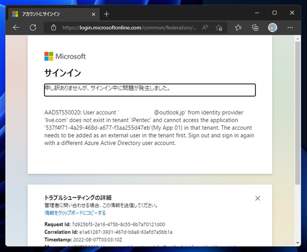
Task: Click the scrollbar down arrow
Action: (298, 243)
